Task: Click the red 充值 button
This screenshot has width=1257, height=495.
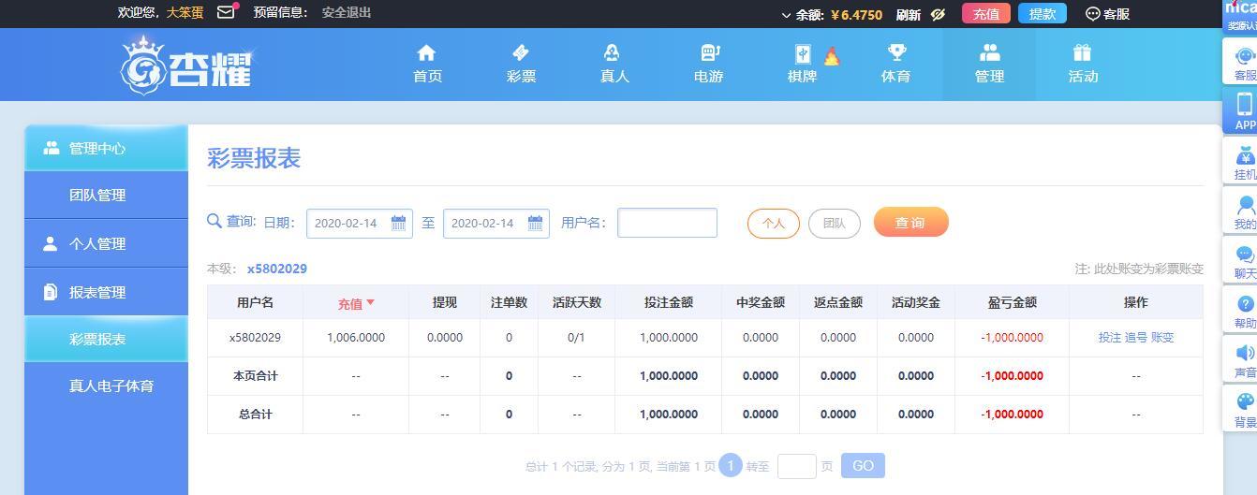Action: (986, 14)
